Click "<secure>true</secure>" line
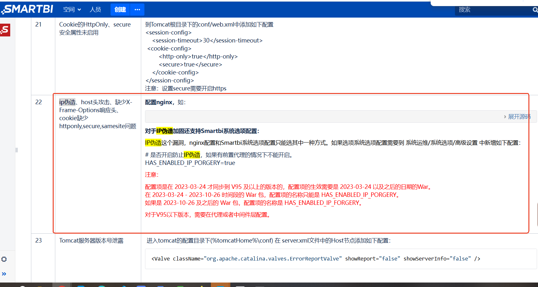 point(190,65)
